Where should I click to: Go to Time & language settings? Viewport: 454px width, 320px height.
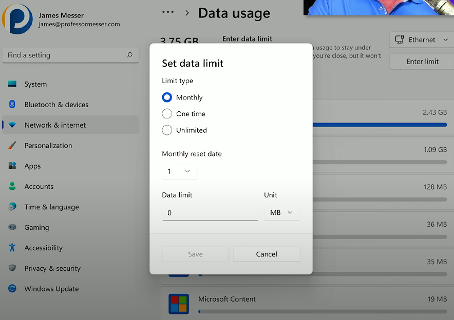click(51, 207)
